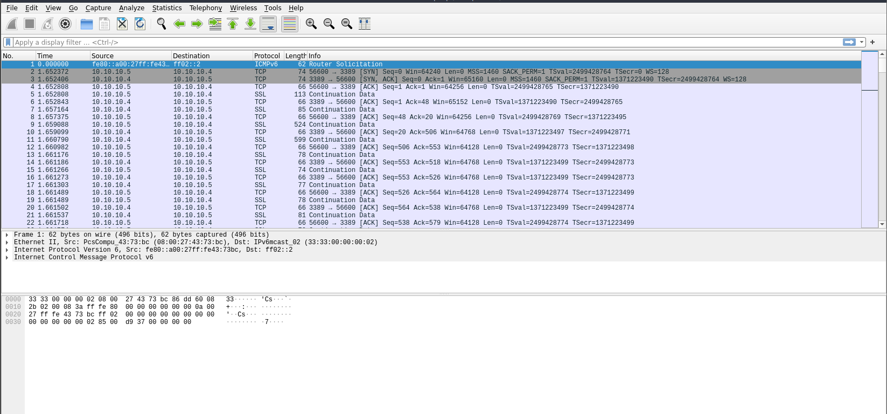
Task: Select packet 1 Router Solicitation row
Action: 431,64
